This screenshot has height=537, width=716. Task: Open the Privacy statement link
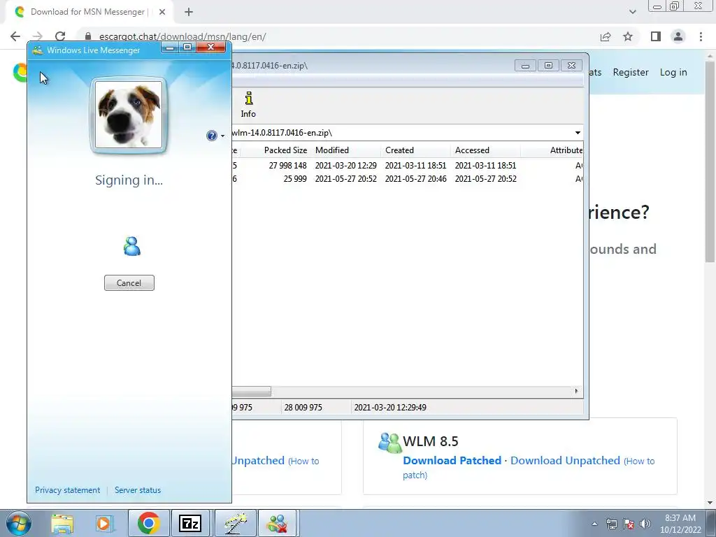[x=67, y=490]
